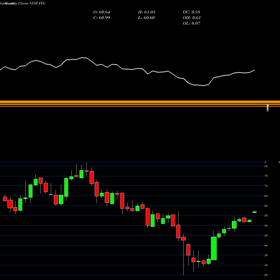Click the 54 price axis label
Screen dimensions: 280x280
266,226
